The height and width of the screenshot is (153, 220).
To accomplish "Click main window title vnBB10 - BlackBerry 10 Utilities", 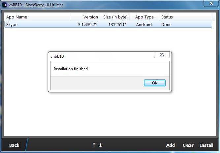I will (x=36, y=5).
